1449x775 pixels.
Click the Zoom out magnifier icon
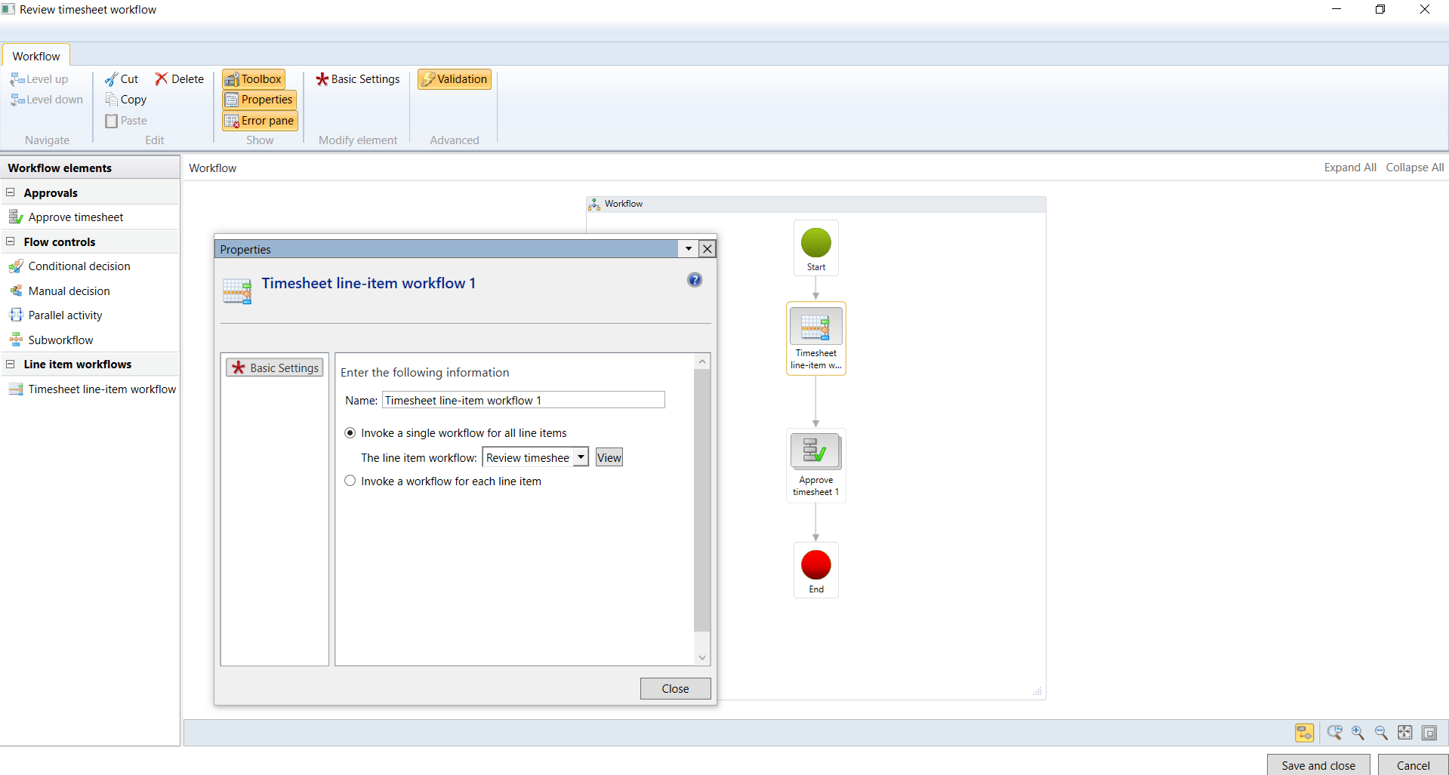1382,732
